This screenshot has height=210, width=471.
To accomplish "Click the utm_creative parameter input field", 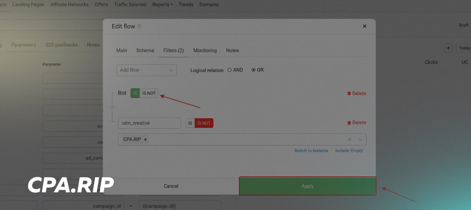I will pos(149,123).
